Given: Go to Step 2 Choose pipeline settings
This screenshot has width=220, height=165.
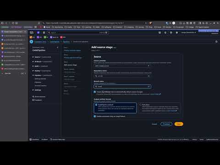Looking at the screenshot, I should tap(73, 58).
